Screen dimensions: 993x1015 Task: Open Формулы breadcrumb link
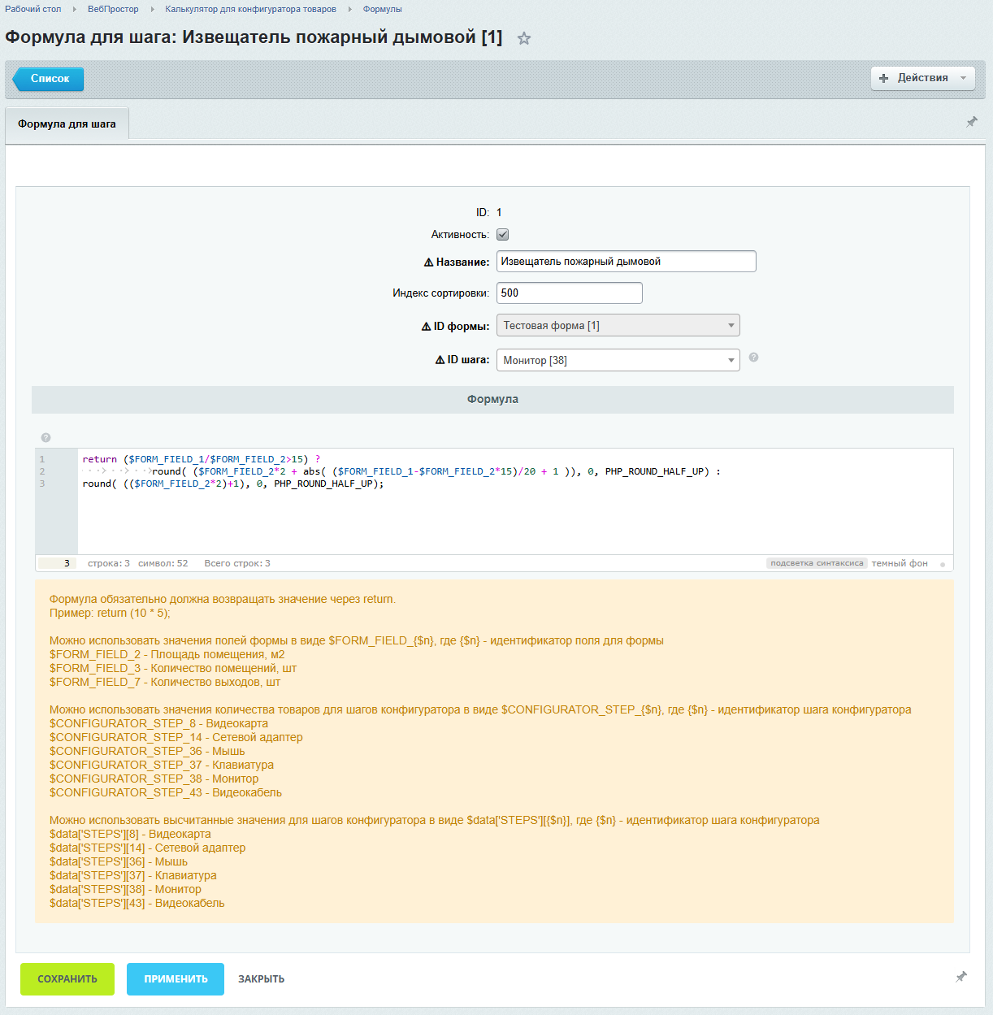point(383,9)
